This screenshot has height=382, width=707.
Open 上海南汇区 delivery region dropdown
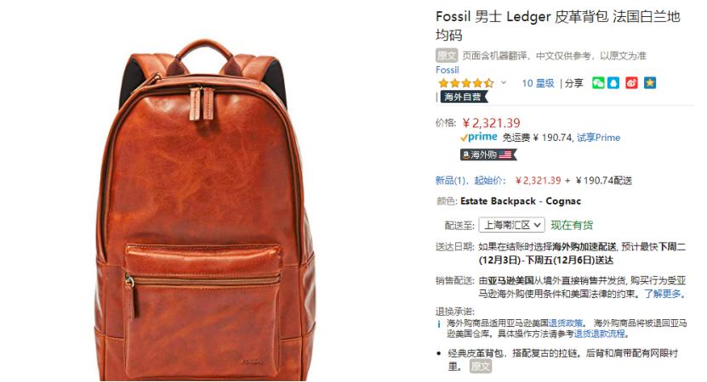tap(512, 224)
